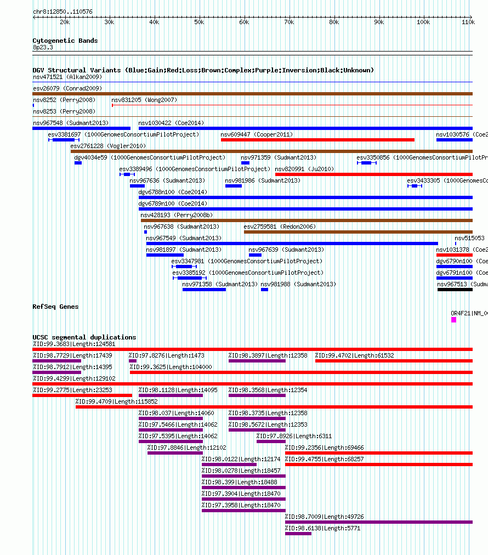Click the nsv609447 (Cooper2011) red loss bar
The height and width of the screenshot is (555, 488).
point(317,140)
